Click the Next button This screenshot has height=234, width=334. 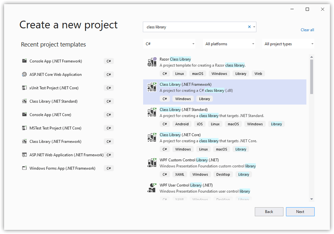click(300, 212)
